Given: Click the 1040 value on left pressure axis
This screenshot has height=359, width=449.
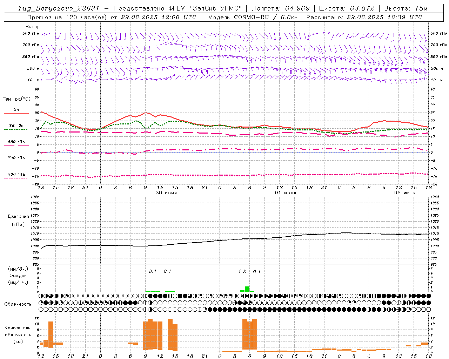Looking at the screenshot, I should (x=34, y=197).
